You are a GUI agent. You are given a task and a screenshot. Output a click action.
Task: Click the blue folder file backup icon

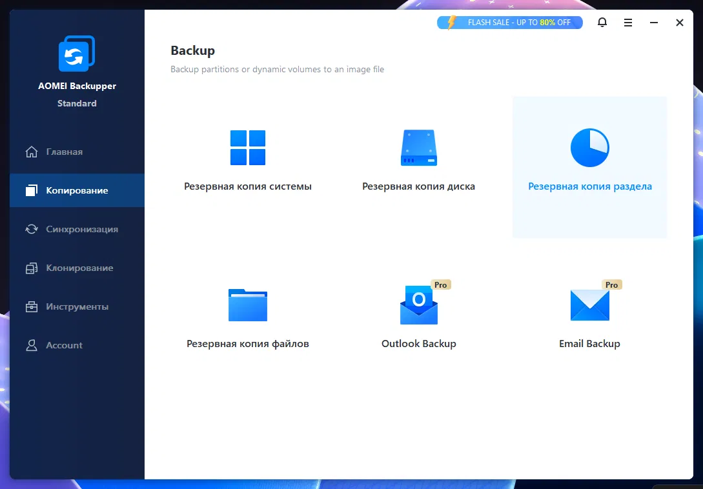click(x=248, y=305)
